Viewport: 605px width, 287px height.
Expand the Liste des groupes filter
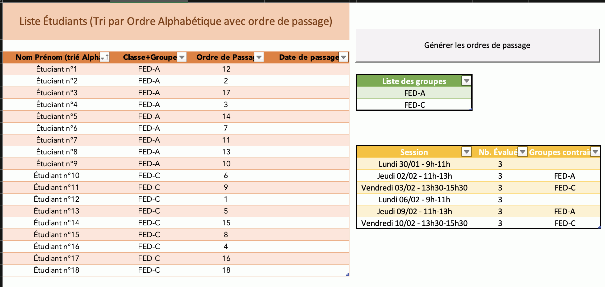click(466, 81)
